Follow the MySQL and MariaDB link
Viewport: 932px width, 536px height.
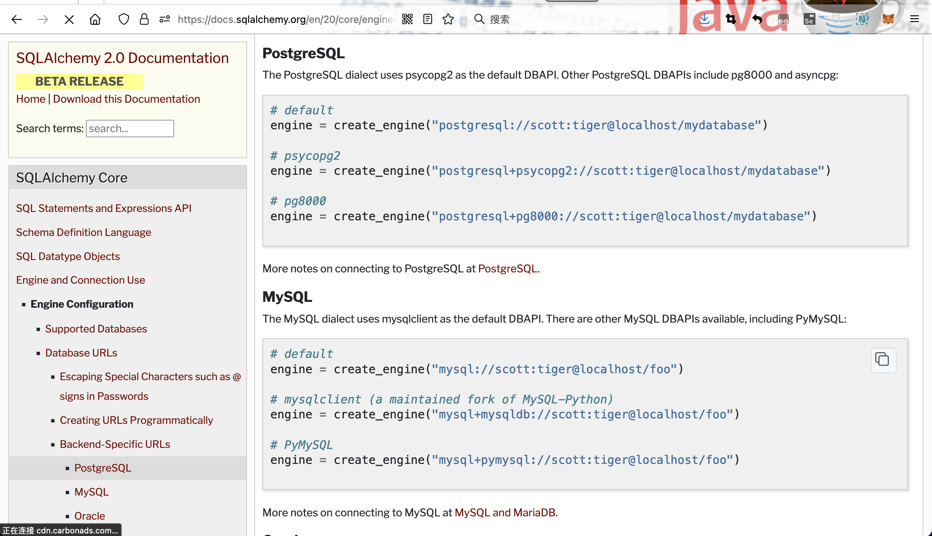click(x=505, y=512)
